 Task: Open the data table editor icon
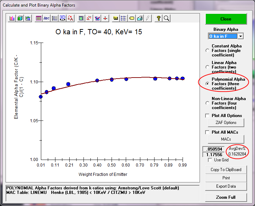point(38,18)
